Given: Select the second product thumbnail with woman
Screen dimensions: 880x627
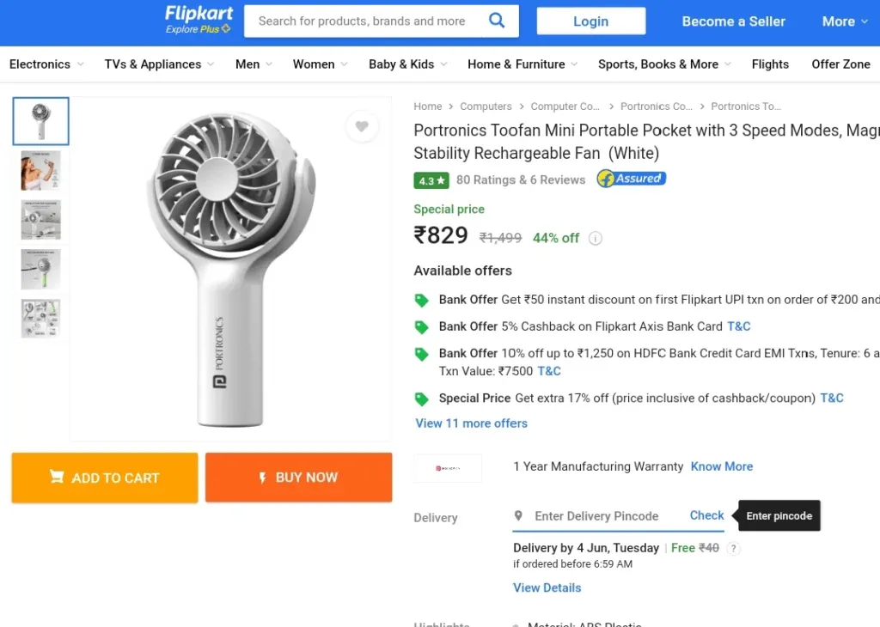Looking at the screenshot, I should coord(41,170).
